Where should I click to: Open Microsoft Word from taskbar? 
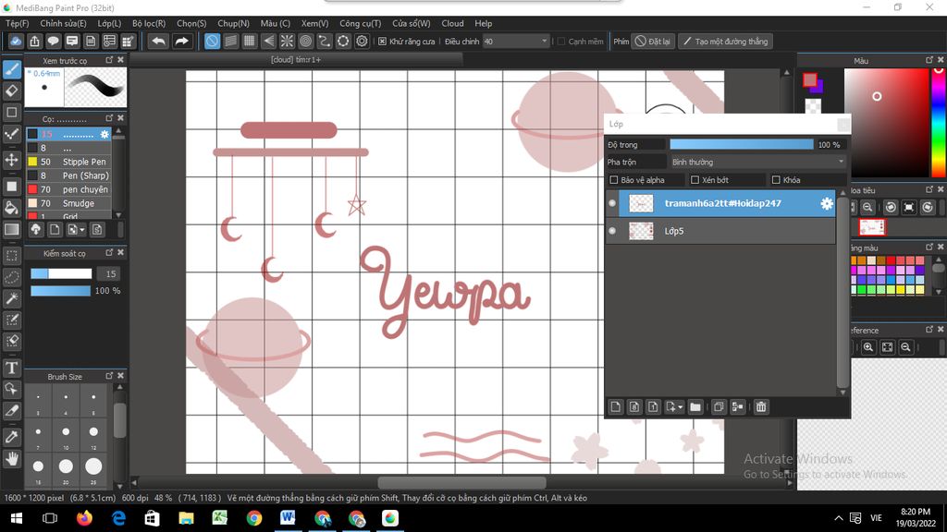pos(288,518)
